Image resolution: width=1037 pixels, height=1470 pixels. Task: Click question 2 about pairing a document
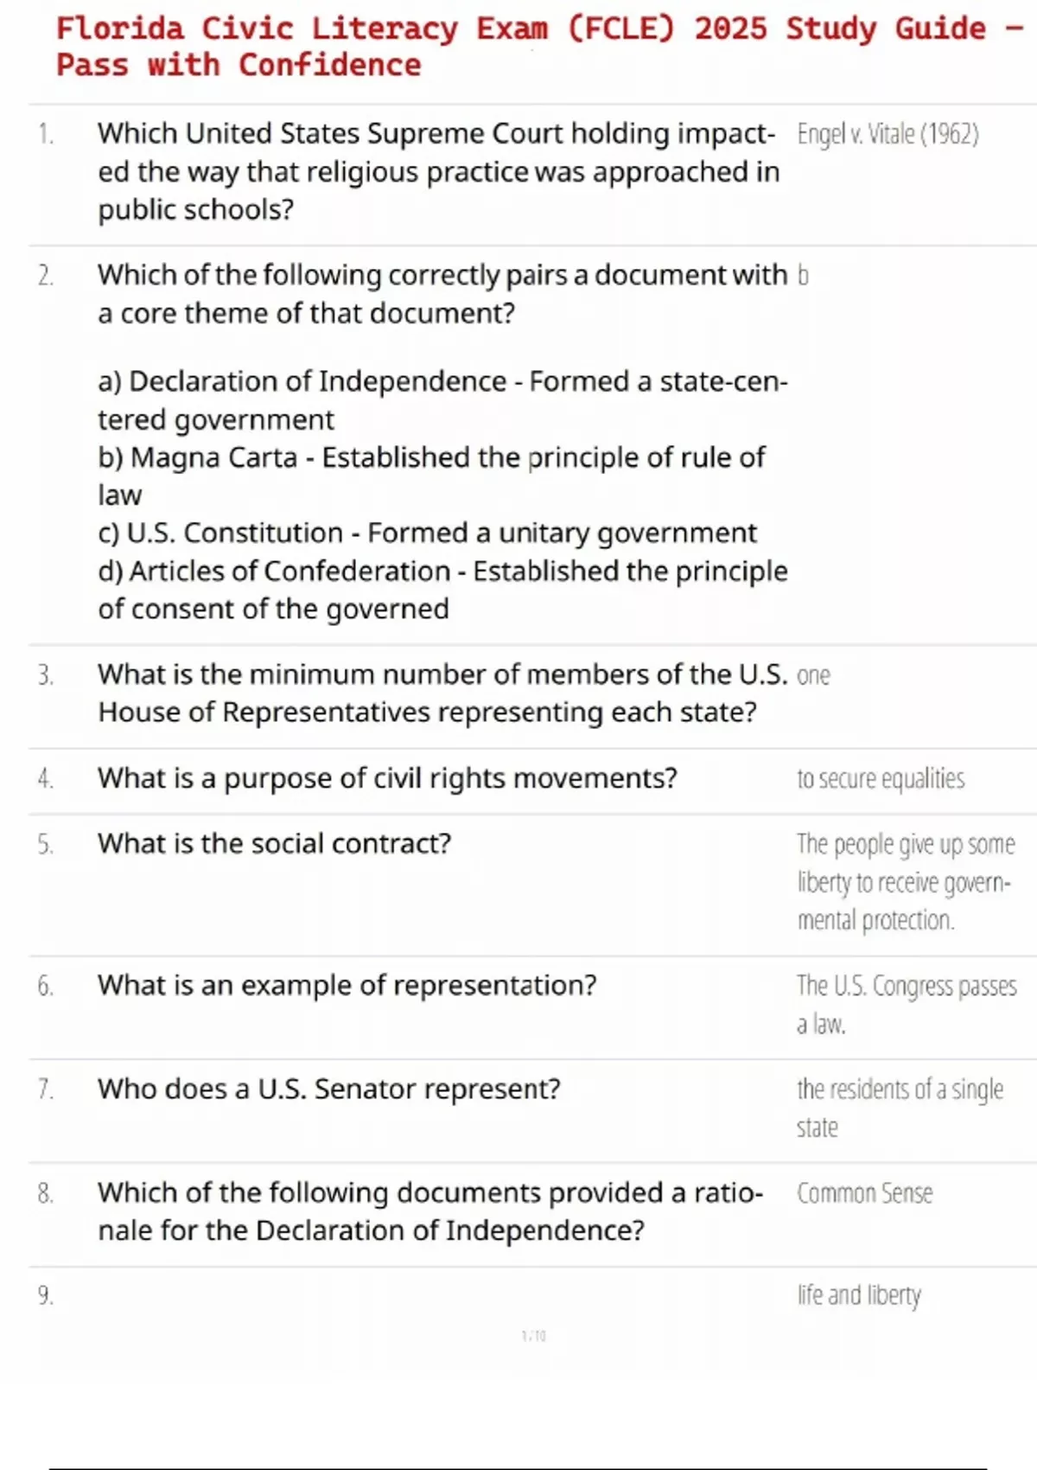pyautogui.click(x=442, y=293)
